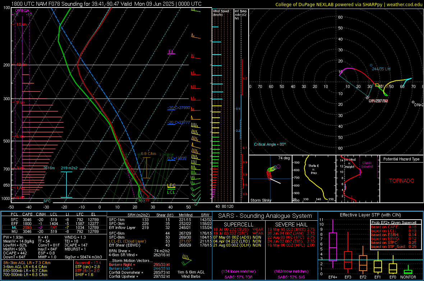Click 'Corfidi Upshear =' line
This screenshot has height=281, width=424.
click(x=139, y=276)
